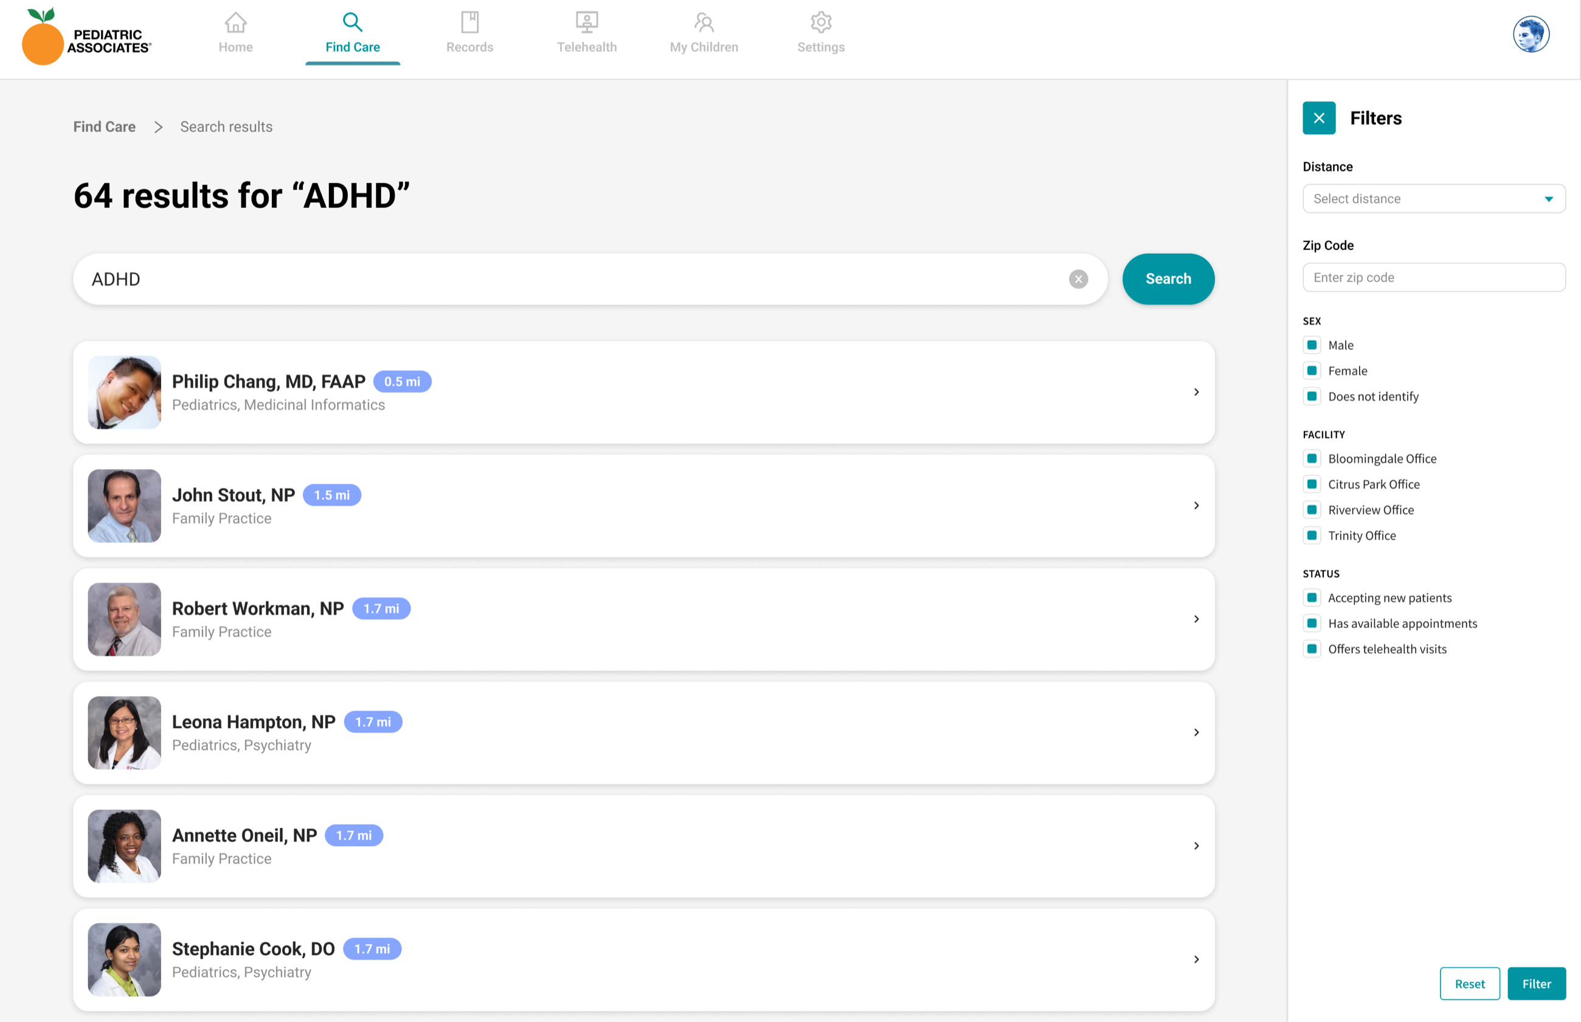Expand John Stout's row chevron
This screenshot has height=1022, width=1581.
click(1195, 506)
